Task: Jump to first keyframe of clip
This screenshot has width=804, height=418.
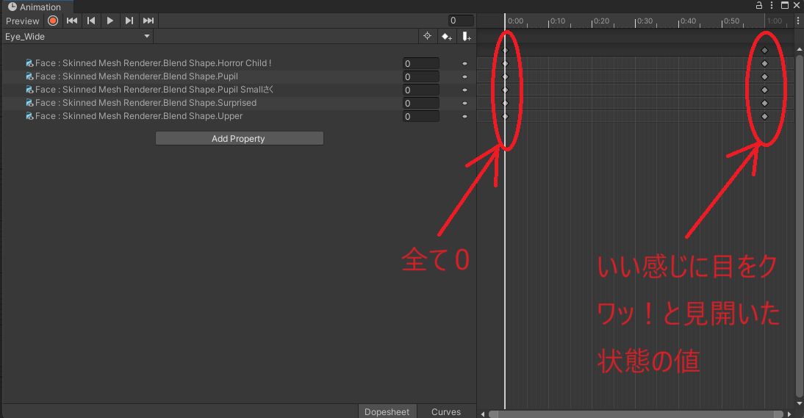Action: [72, 21]
